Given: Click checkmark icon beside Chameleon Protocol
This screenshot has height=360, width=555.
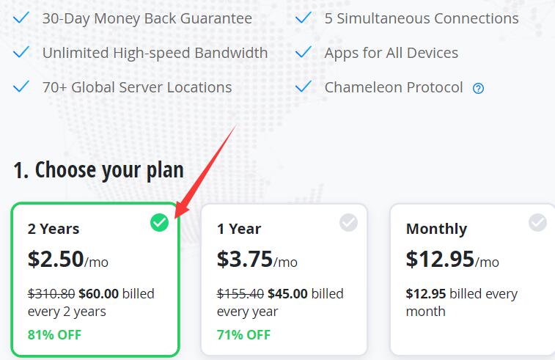Looking at the screenshot, I should (304, 87).
